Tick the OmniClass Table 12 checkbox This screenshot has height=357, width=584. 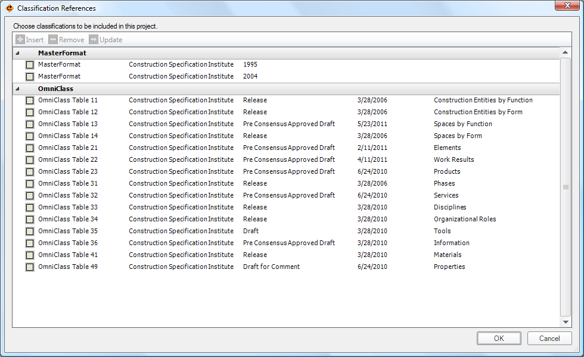click(30, 112)
